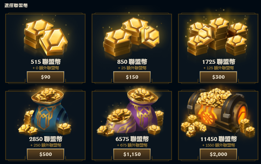Click the treasure chest for 11450 聯盟幣
This screenshot has width=261, height=164.
(x=218, y=112)
